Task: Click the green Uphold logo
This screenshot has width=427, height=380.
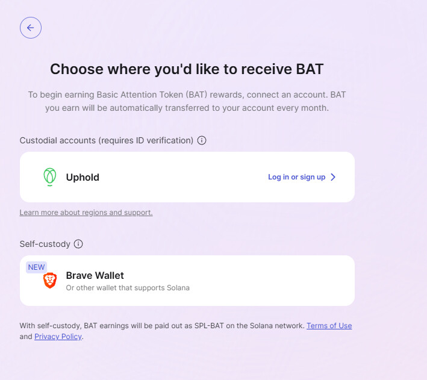Action: 50,177
